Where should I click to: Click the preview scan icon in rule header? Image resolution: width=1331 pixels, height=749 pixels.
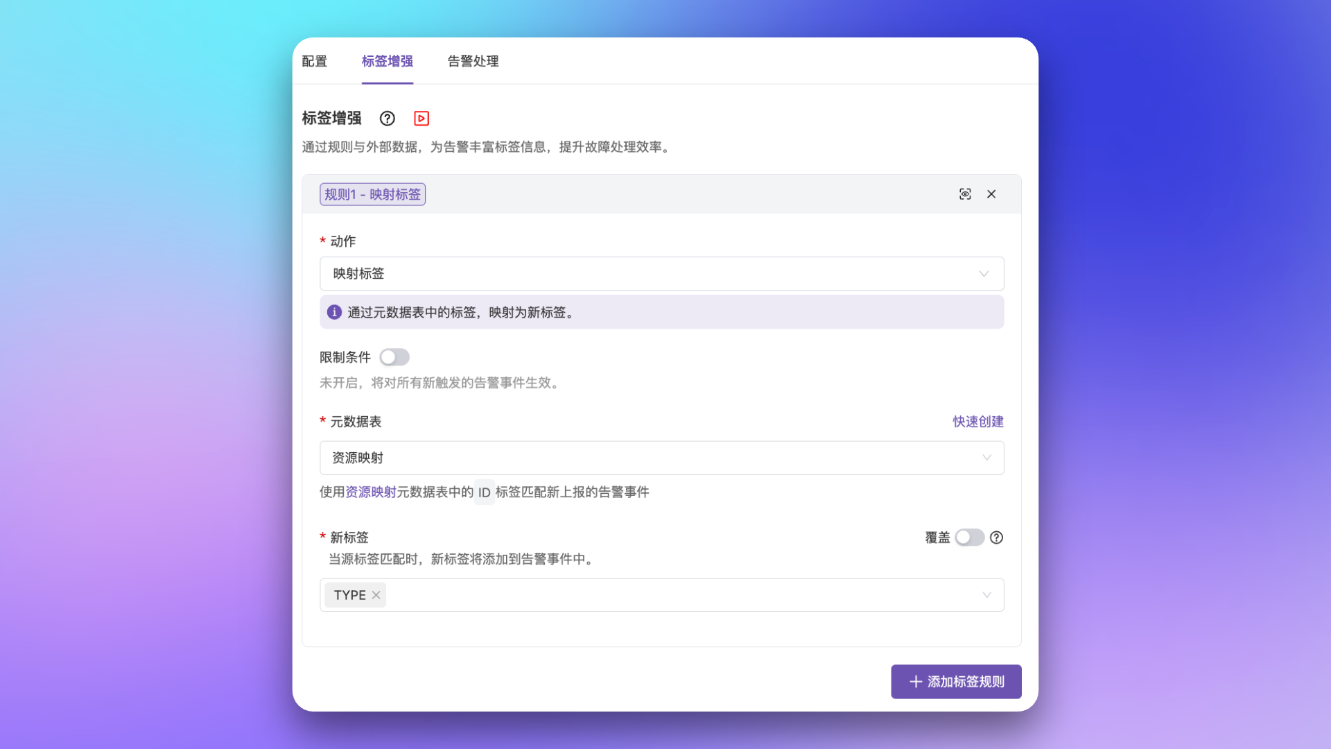965,194
